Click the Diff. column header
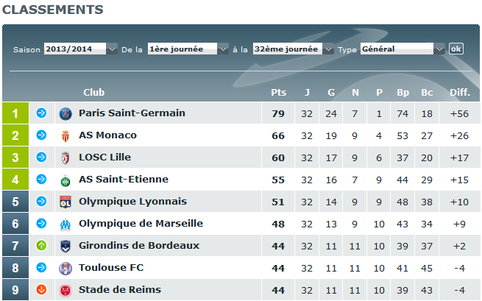Image resolution: width=482 pixels, height=301 pixels. [460, 92]
